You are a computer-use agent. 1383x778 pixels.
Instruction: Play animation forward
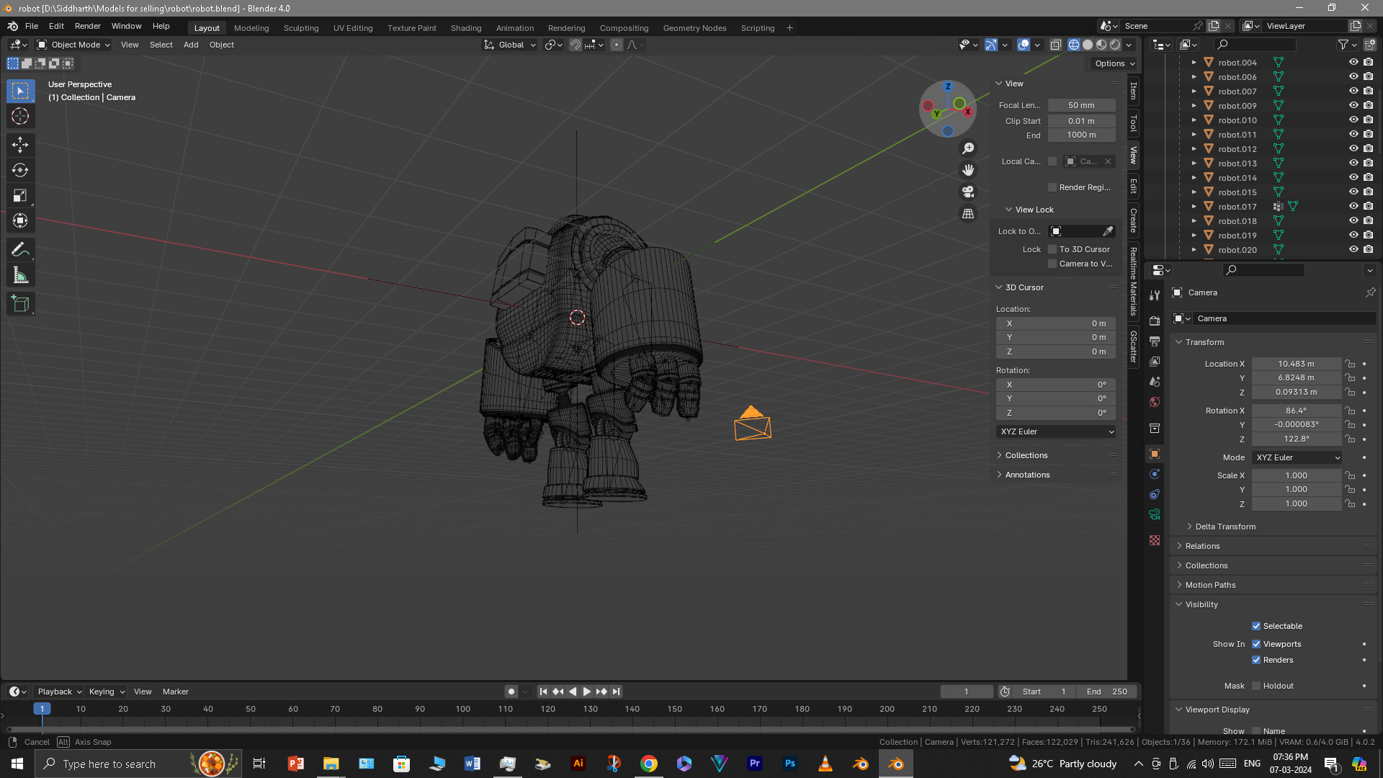coord(587,692)
